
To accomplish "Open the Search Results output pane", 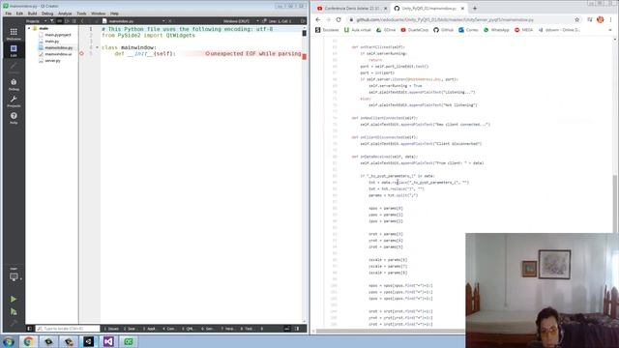I will click(131, 329).
